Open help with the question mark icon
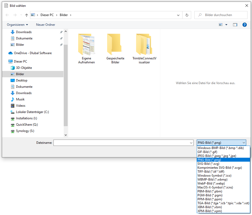 (x=244, y=25)
